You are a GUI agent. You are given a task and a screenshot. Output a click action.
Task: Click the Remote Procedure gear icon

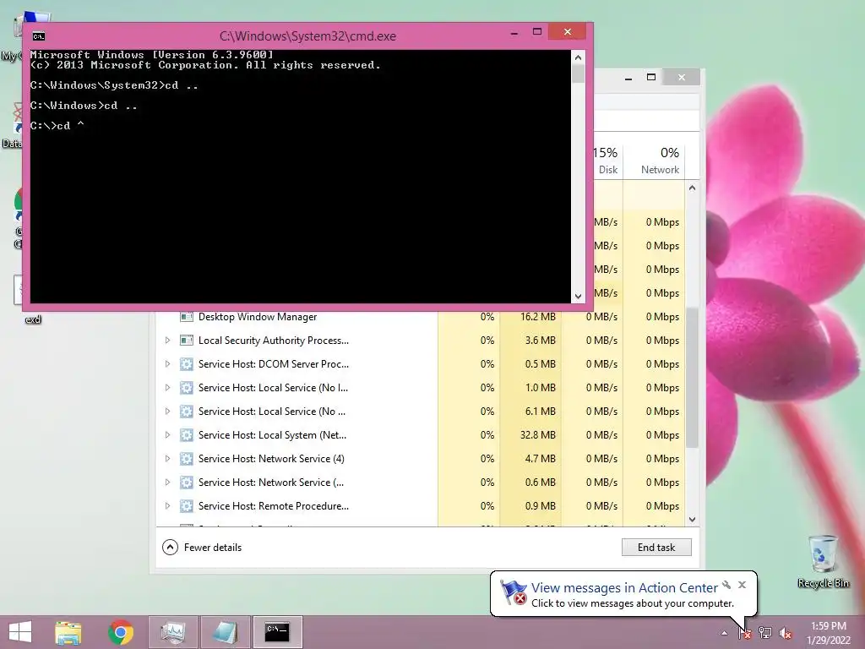click(x=187, y=507)
